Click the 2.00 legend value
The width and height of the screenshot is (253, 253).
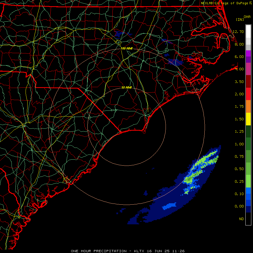tap(239, 94)
